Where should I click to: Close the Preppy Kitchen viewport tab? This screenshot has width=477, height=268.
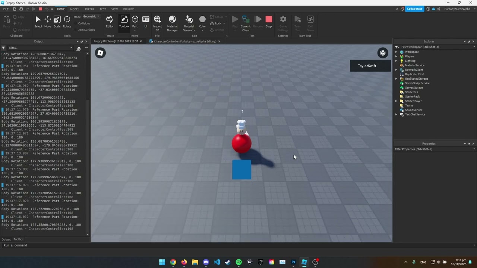point(141,41)
